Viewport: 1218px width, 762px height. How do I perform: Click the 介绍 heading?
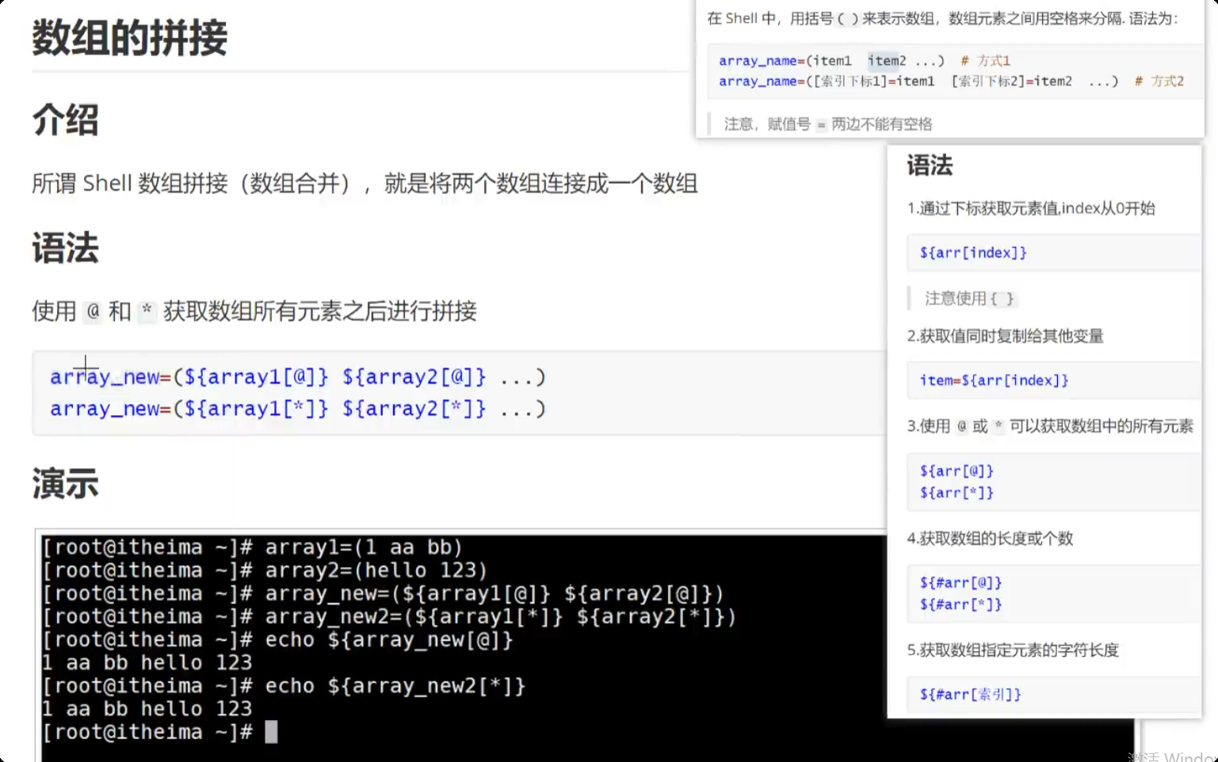pos(65,120)
